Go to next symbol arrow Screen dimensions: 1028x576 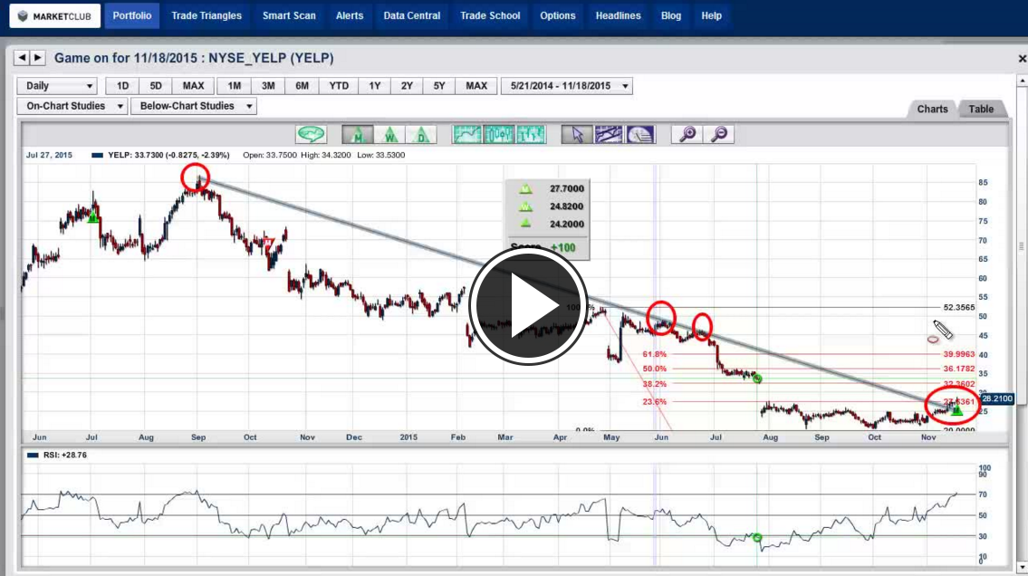tap(37, 58)
